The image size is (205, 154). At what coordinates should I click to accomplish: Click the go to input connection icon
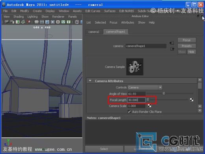point(172,43)
